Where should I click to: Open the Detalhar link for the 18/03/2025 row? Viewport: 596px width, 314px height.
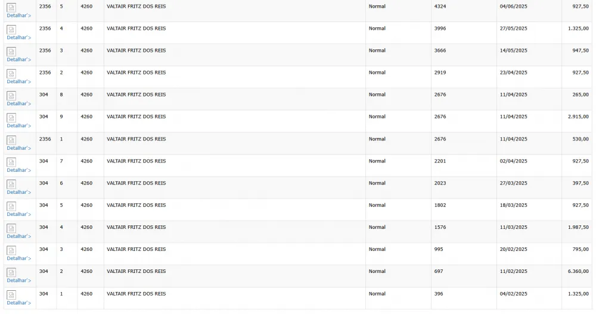coord(18,214)
